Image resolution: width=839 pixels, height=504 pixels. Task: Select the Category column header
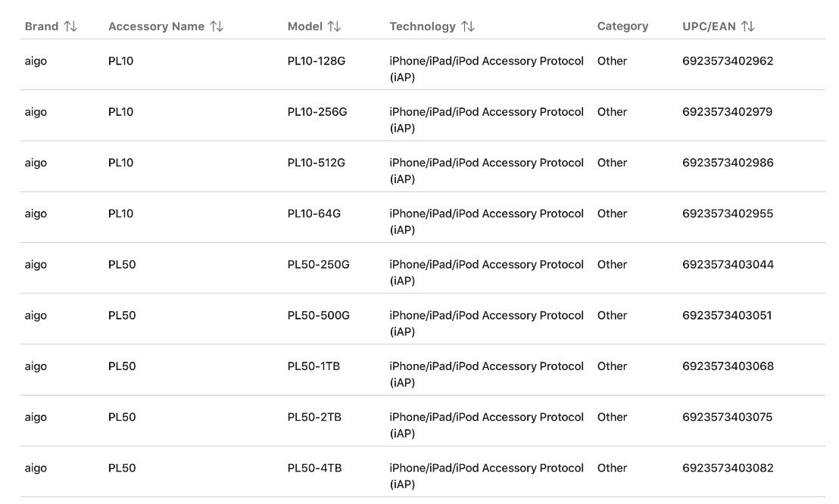(622, 26)
